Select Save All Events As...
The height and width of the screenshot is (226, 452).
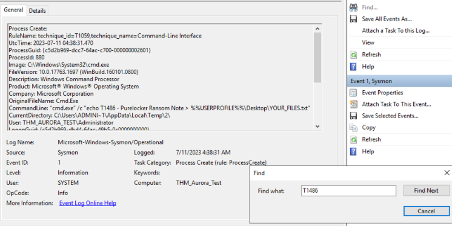[x=387, y=19]
